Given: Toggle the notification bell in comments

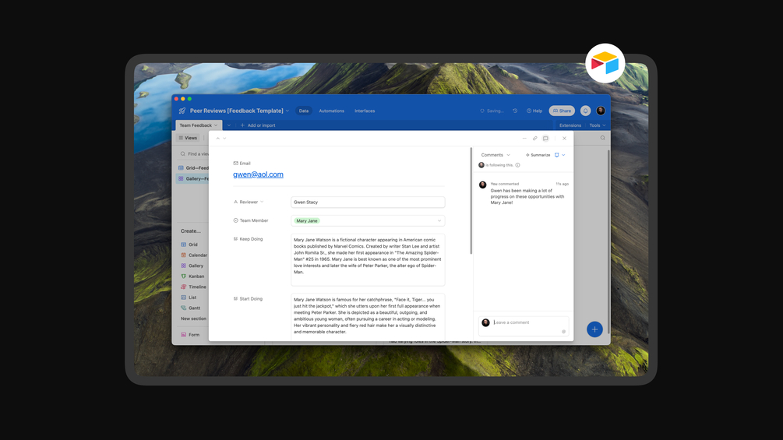Looking at the screenshot, I should tap(557, 155).
